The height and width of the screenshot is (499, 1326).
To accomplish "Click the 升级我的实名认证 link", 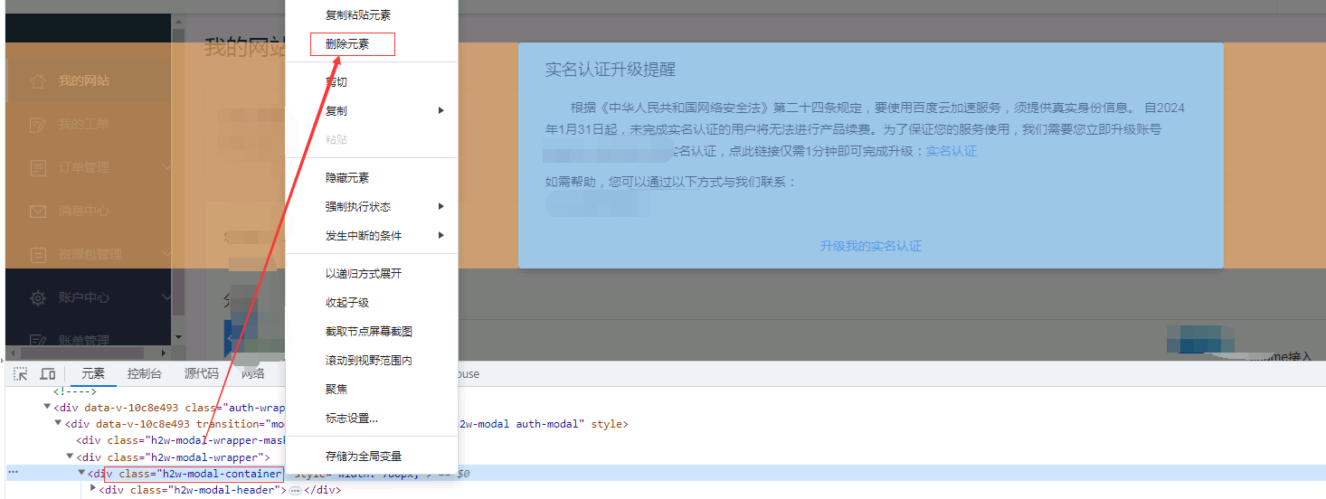I will 870,246.
